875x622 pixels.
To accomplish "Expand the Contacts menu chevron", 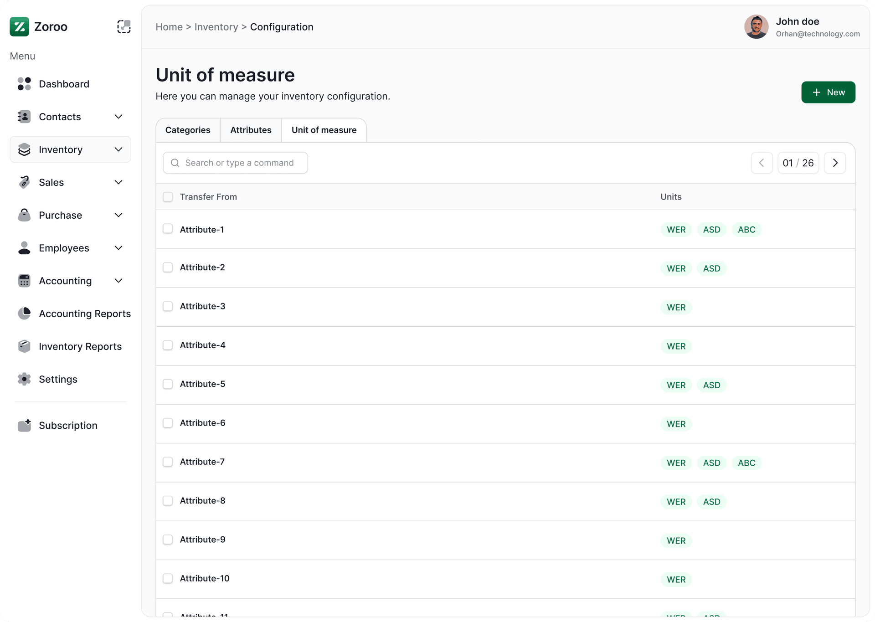I will coord(118,117).
